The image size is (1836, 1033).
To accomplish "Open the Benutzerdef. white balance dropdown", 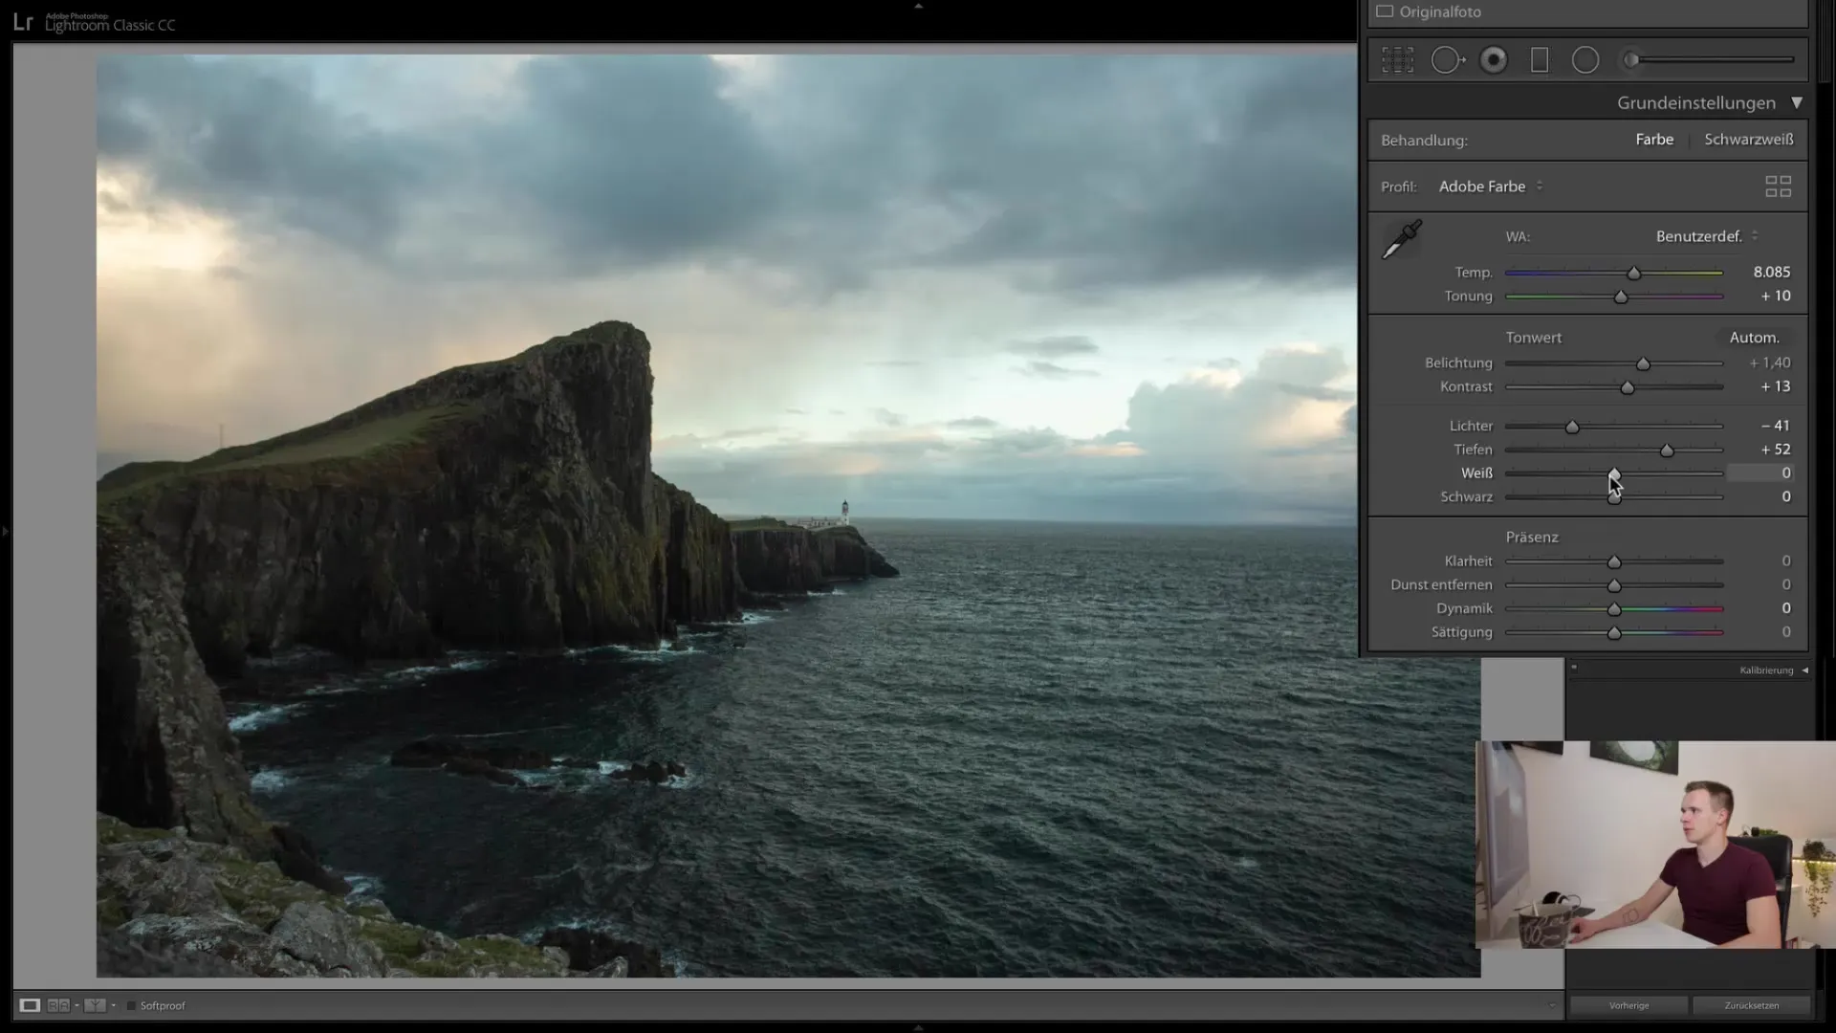I will (x=1707, y=236).
